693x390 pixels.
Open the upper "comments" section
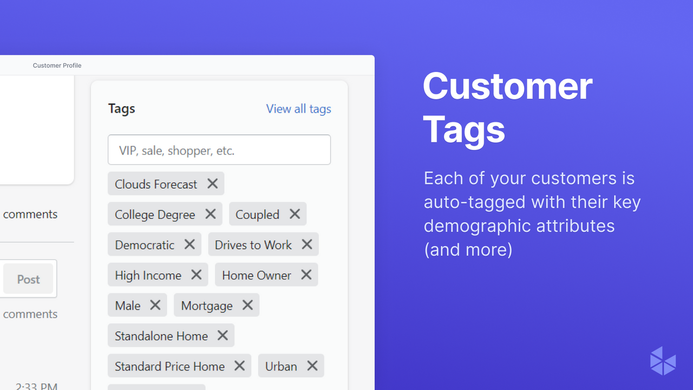tap(30, 214)
